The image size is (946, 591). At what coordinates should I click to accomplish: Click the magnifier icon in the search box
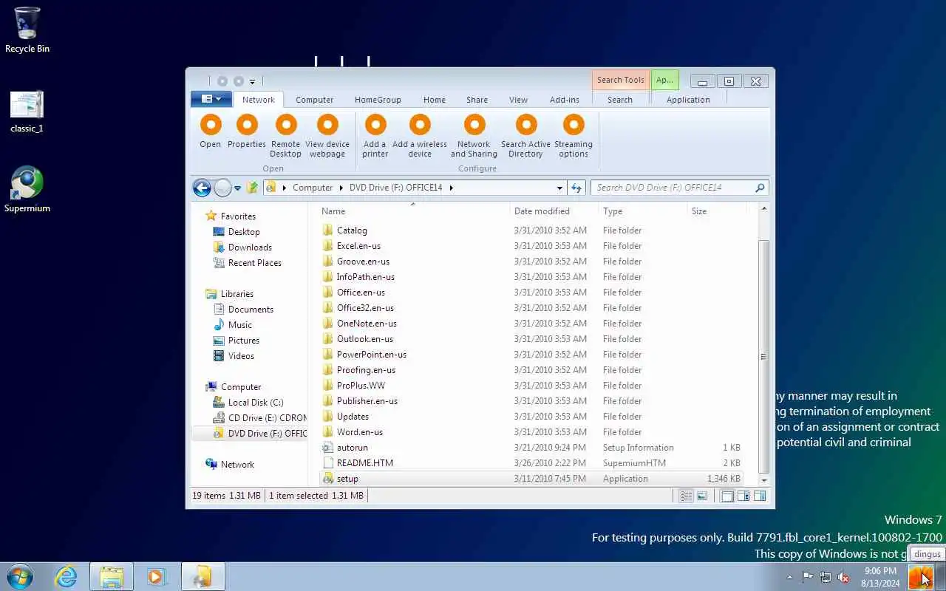[759, 188]
